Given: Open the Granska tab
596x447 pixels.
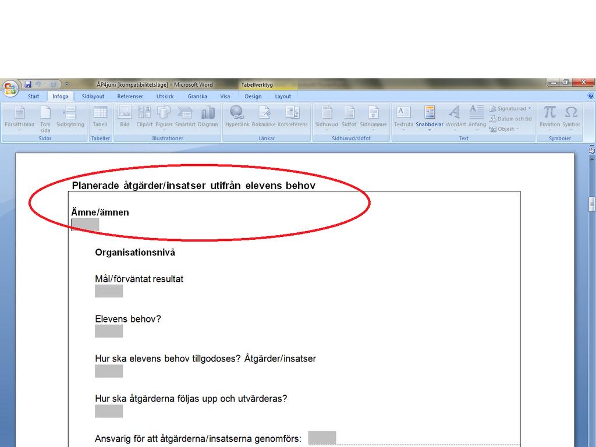Looking at the screenshot, I should click(197, 97).
